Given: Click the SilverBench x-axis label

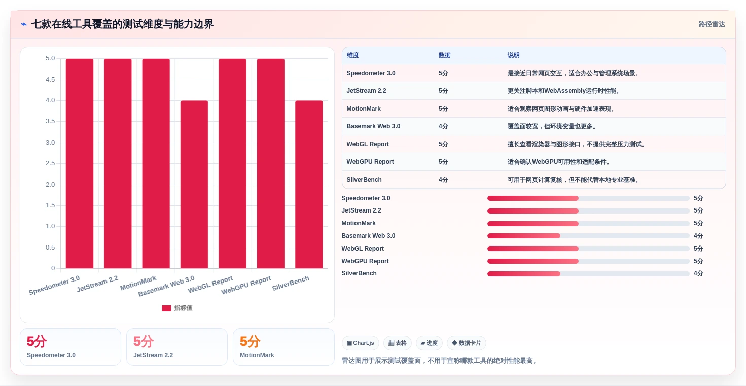Looking at the screenshot, I should (291, 283).
